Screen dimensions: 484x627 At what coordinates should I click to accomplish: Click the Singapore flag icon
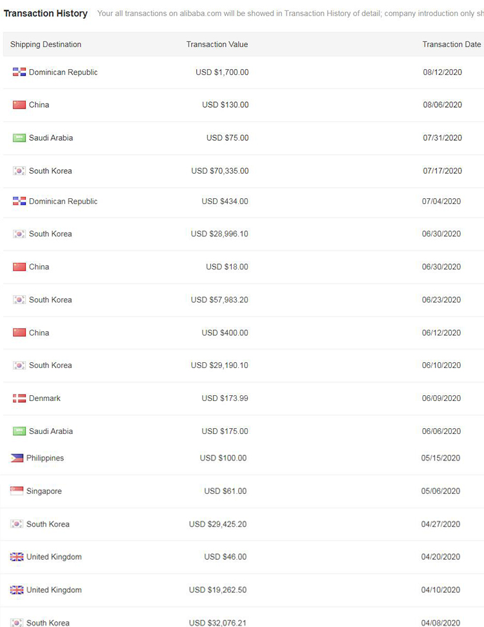[x=17, y=491]
